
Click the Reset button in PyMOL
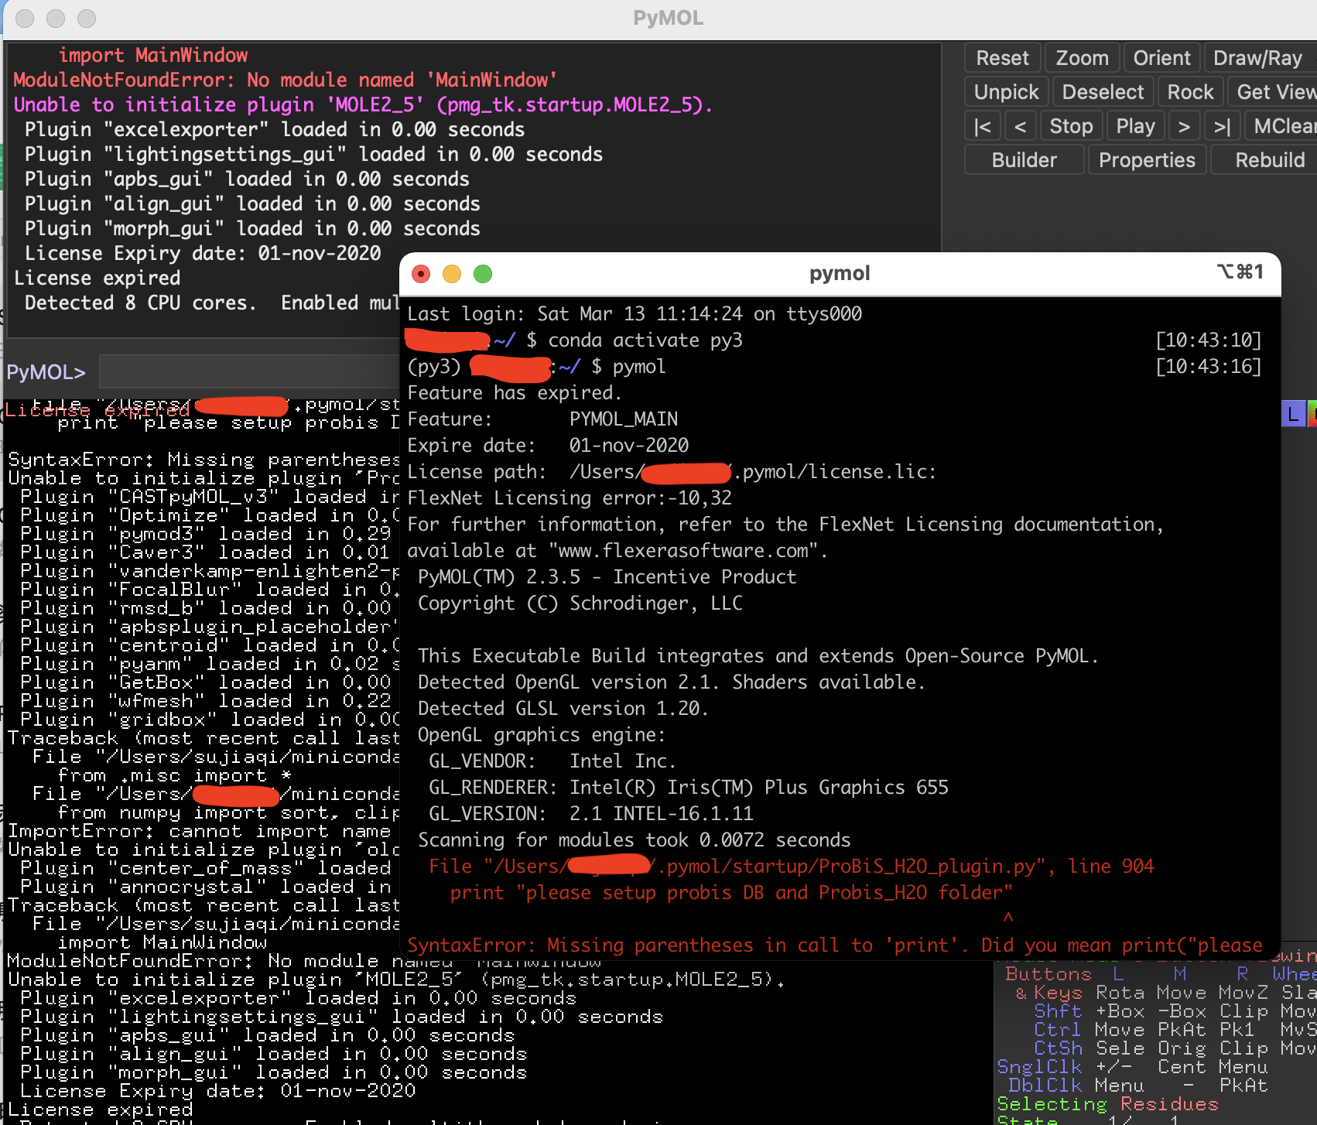(1002, 58)
